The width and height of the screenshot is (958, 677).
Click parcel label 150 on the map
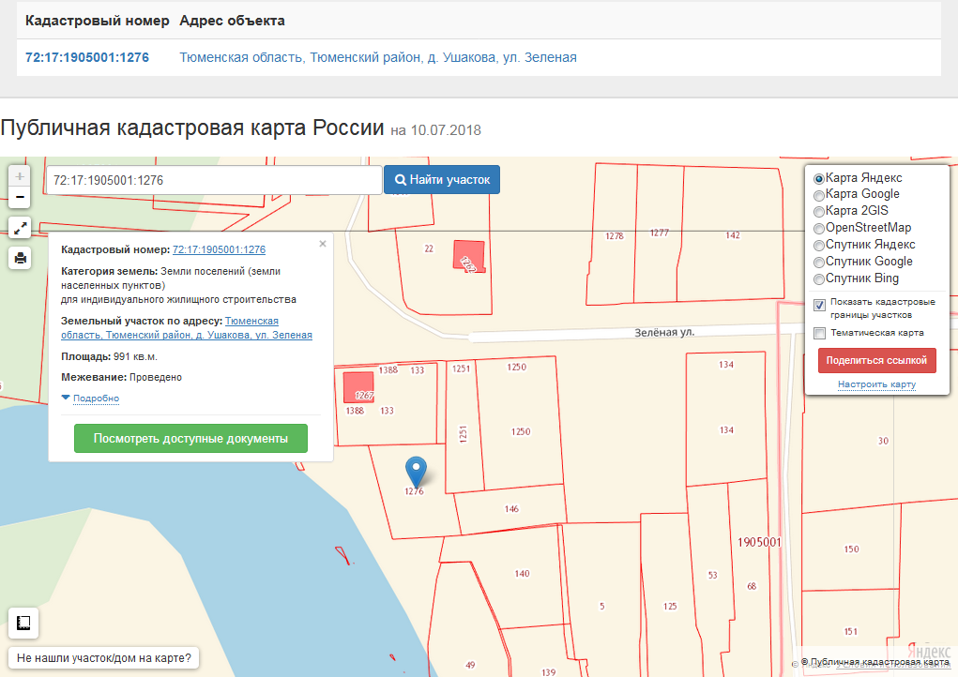[851, 549]
